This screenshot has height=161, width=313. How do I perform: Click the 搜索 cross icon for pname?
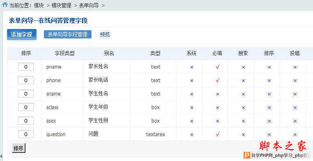[x=243, y=67]
